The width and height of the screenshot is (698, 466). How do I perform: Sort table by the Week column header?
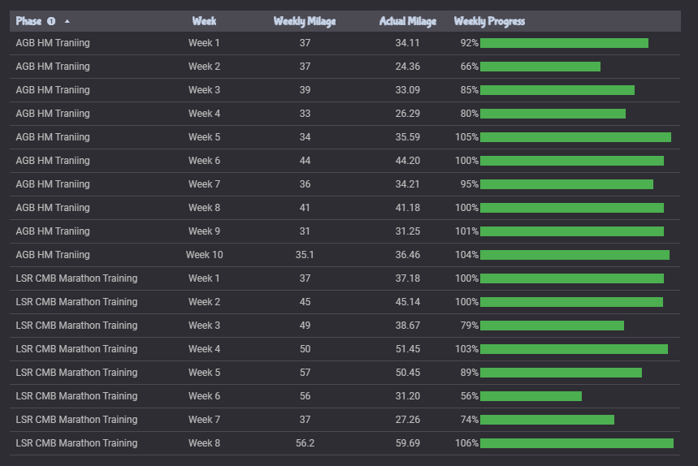coord(204,21)
